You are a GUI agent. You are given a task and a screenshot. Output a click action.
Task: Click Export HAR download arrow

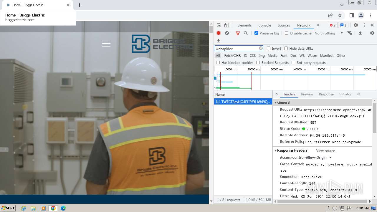(x=219, y=41)
